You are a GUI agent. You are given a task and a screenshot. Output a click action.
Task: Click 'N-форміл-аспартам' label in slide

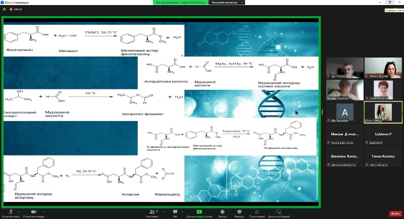tap(281, 148)
